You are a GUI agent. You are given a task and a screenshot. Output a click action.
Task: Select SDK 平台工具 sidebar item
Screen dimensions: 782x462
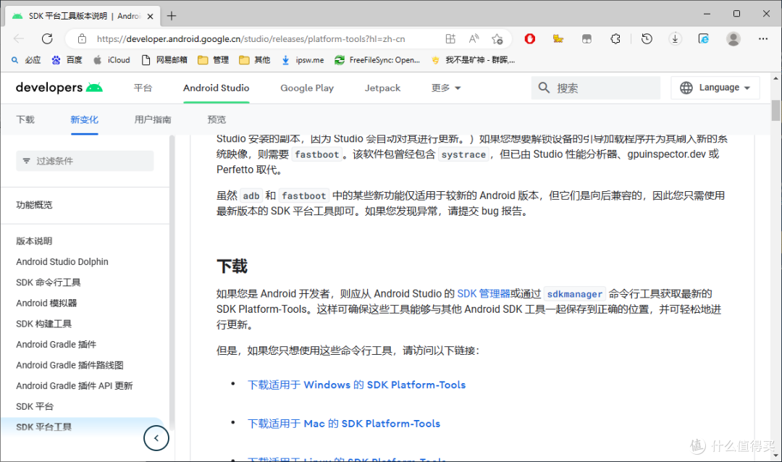pos(44,427)
